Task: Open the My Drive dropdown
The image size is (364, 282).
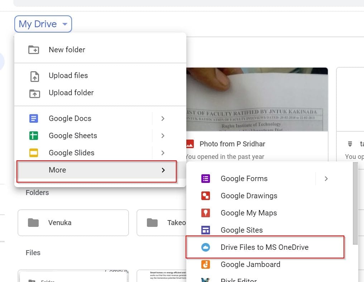Action: click(x=43, y=24)
